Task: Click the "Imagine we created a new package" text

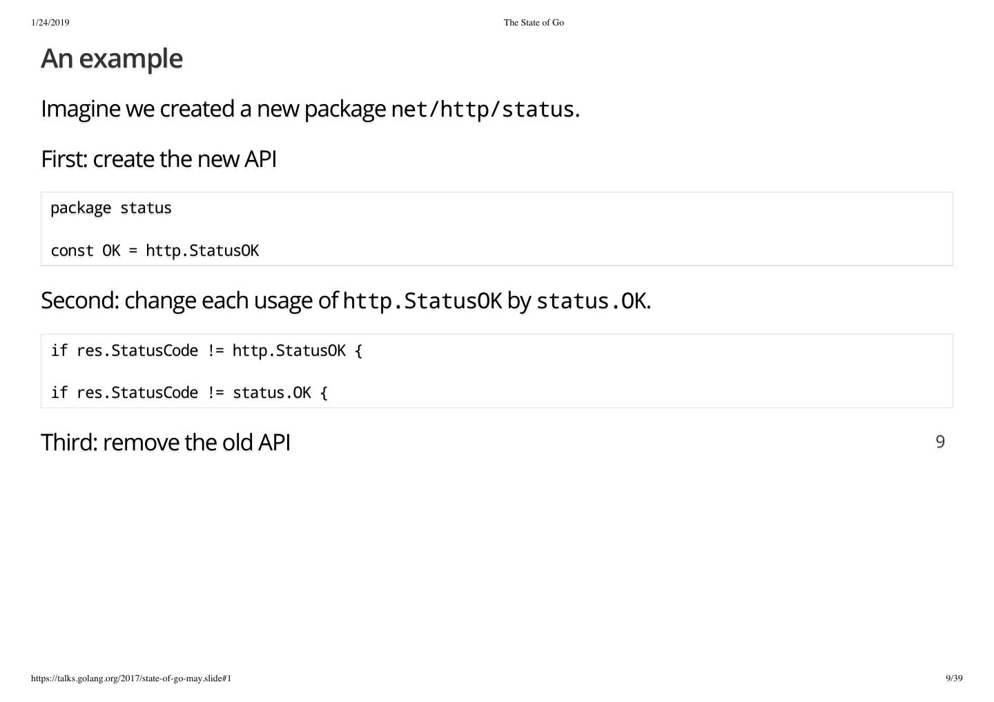Action: [x=213, y=109]
